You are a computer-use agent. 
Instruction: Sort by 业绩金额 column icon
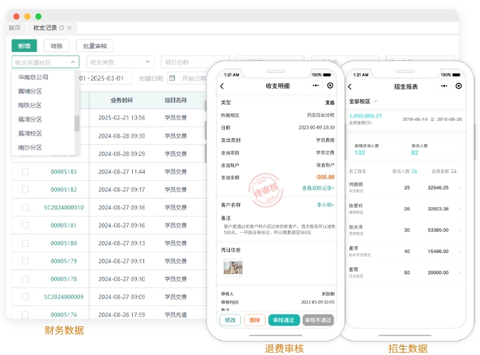click(454, 172)
